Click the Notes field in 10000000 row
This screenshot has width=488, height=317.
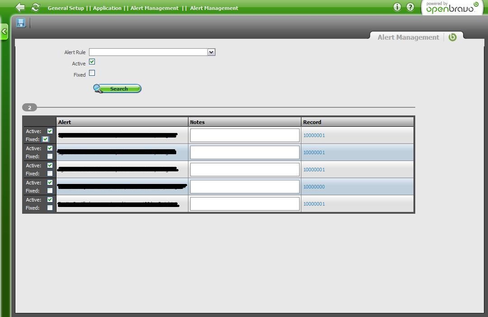coord(244,187)
